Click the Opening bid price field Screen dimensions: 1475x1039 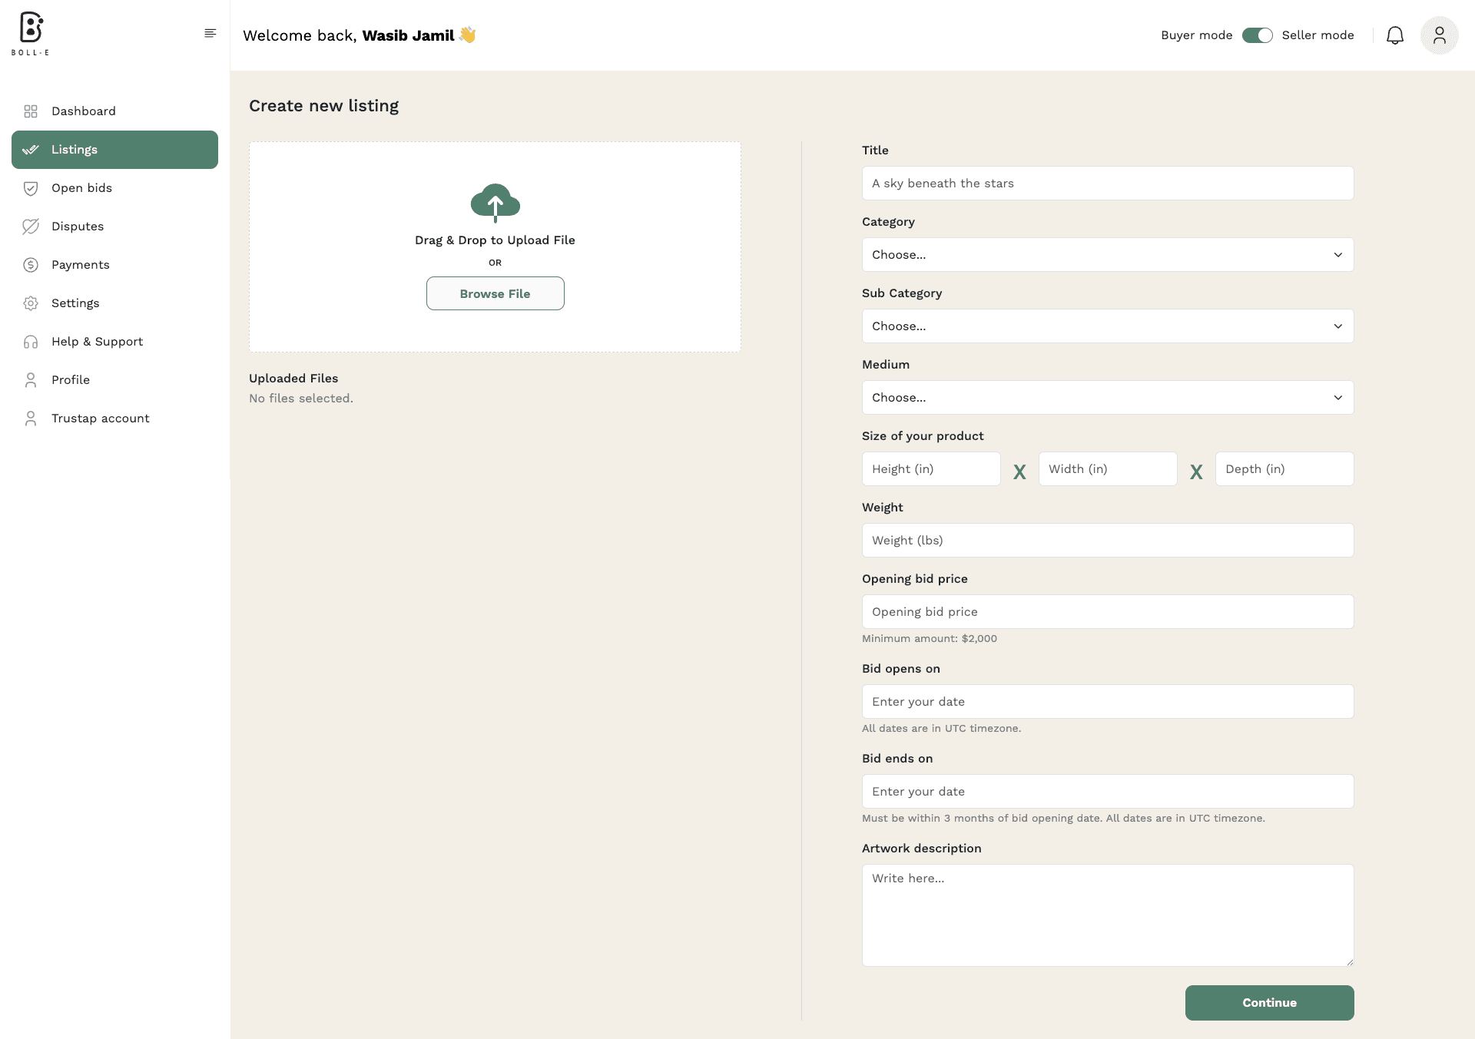(x=1107, y=612)
